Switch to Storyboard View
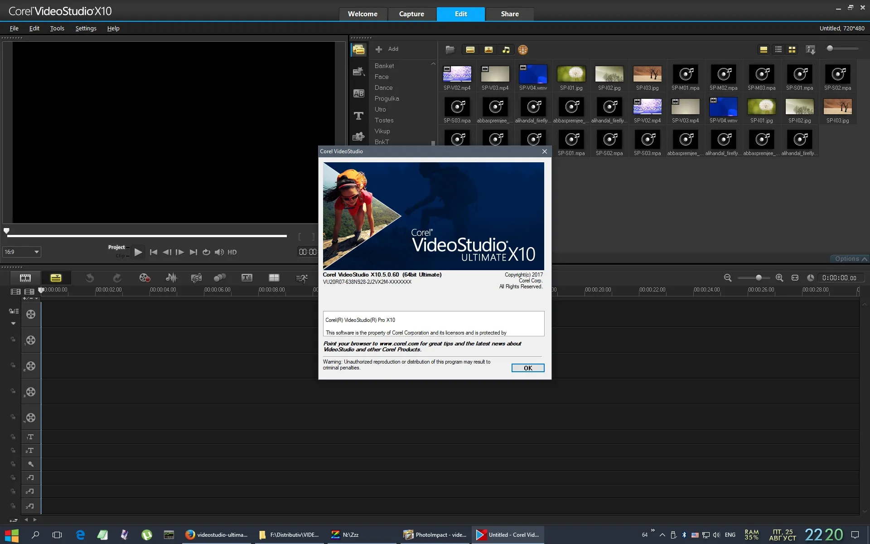870x544 pixels. pyautogui.click(x=25, y=278)
